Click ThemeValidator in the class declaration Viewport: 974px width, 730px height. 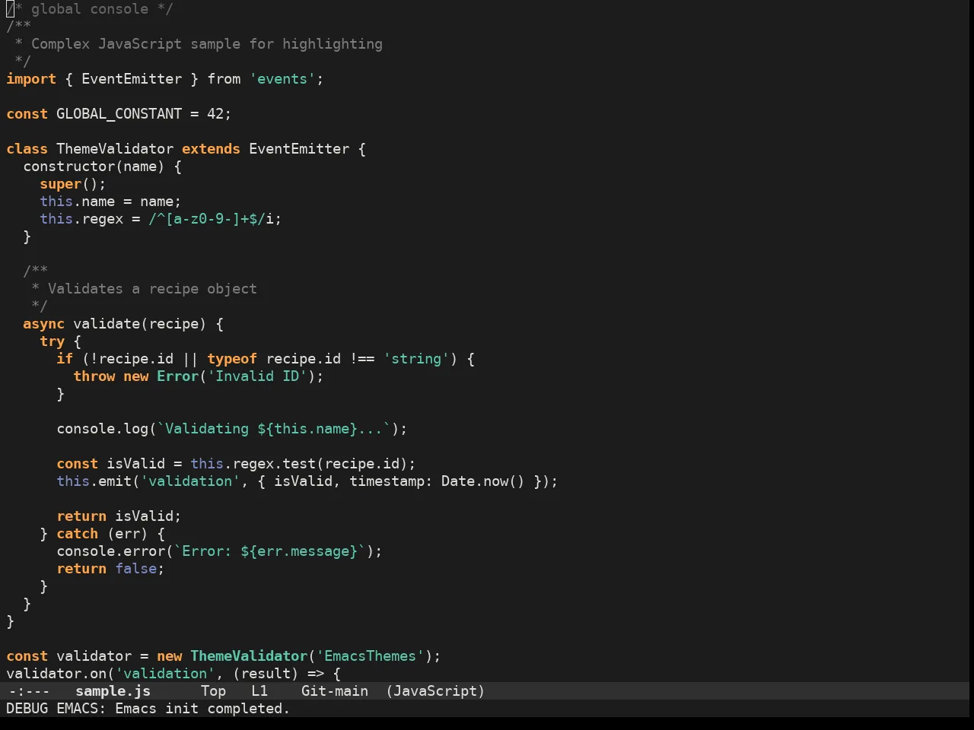[115, 149]
